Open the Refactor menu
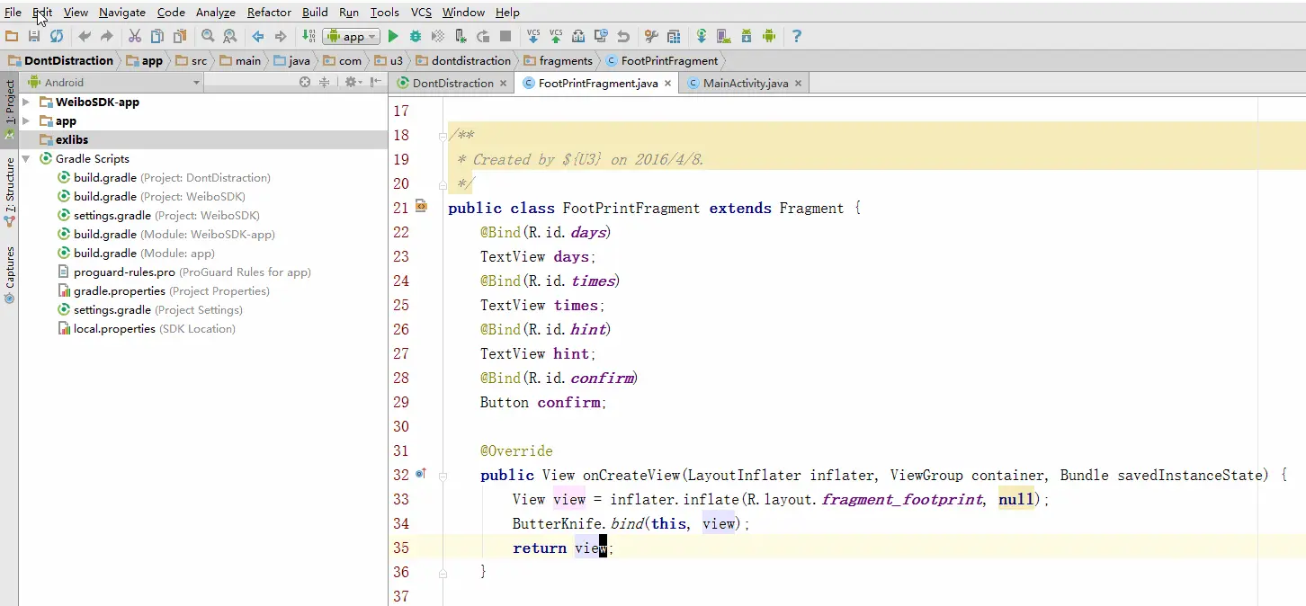Screen dimensions: 1306x606 click(x=269, y=13)
